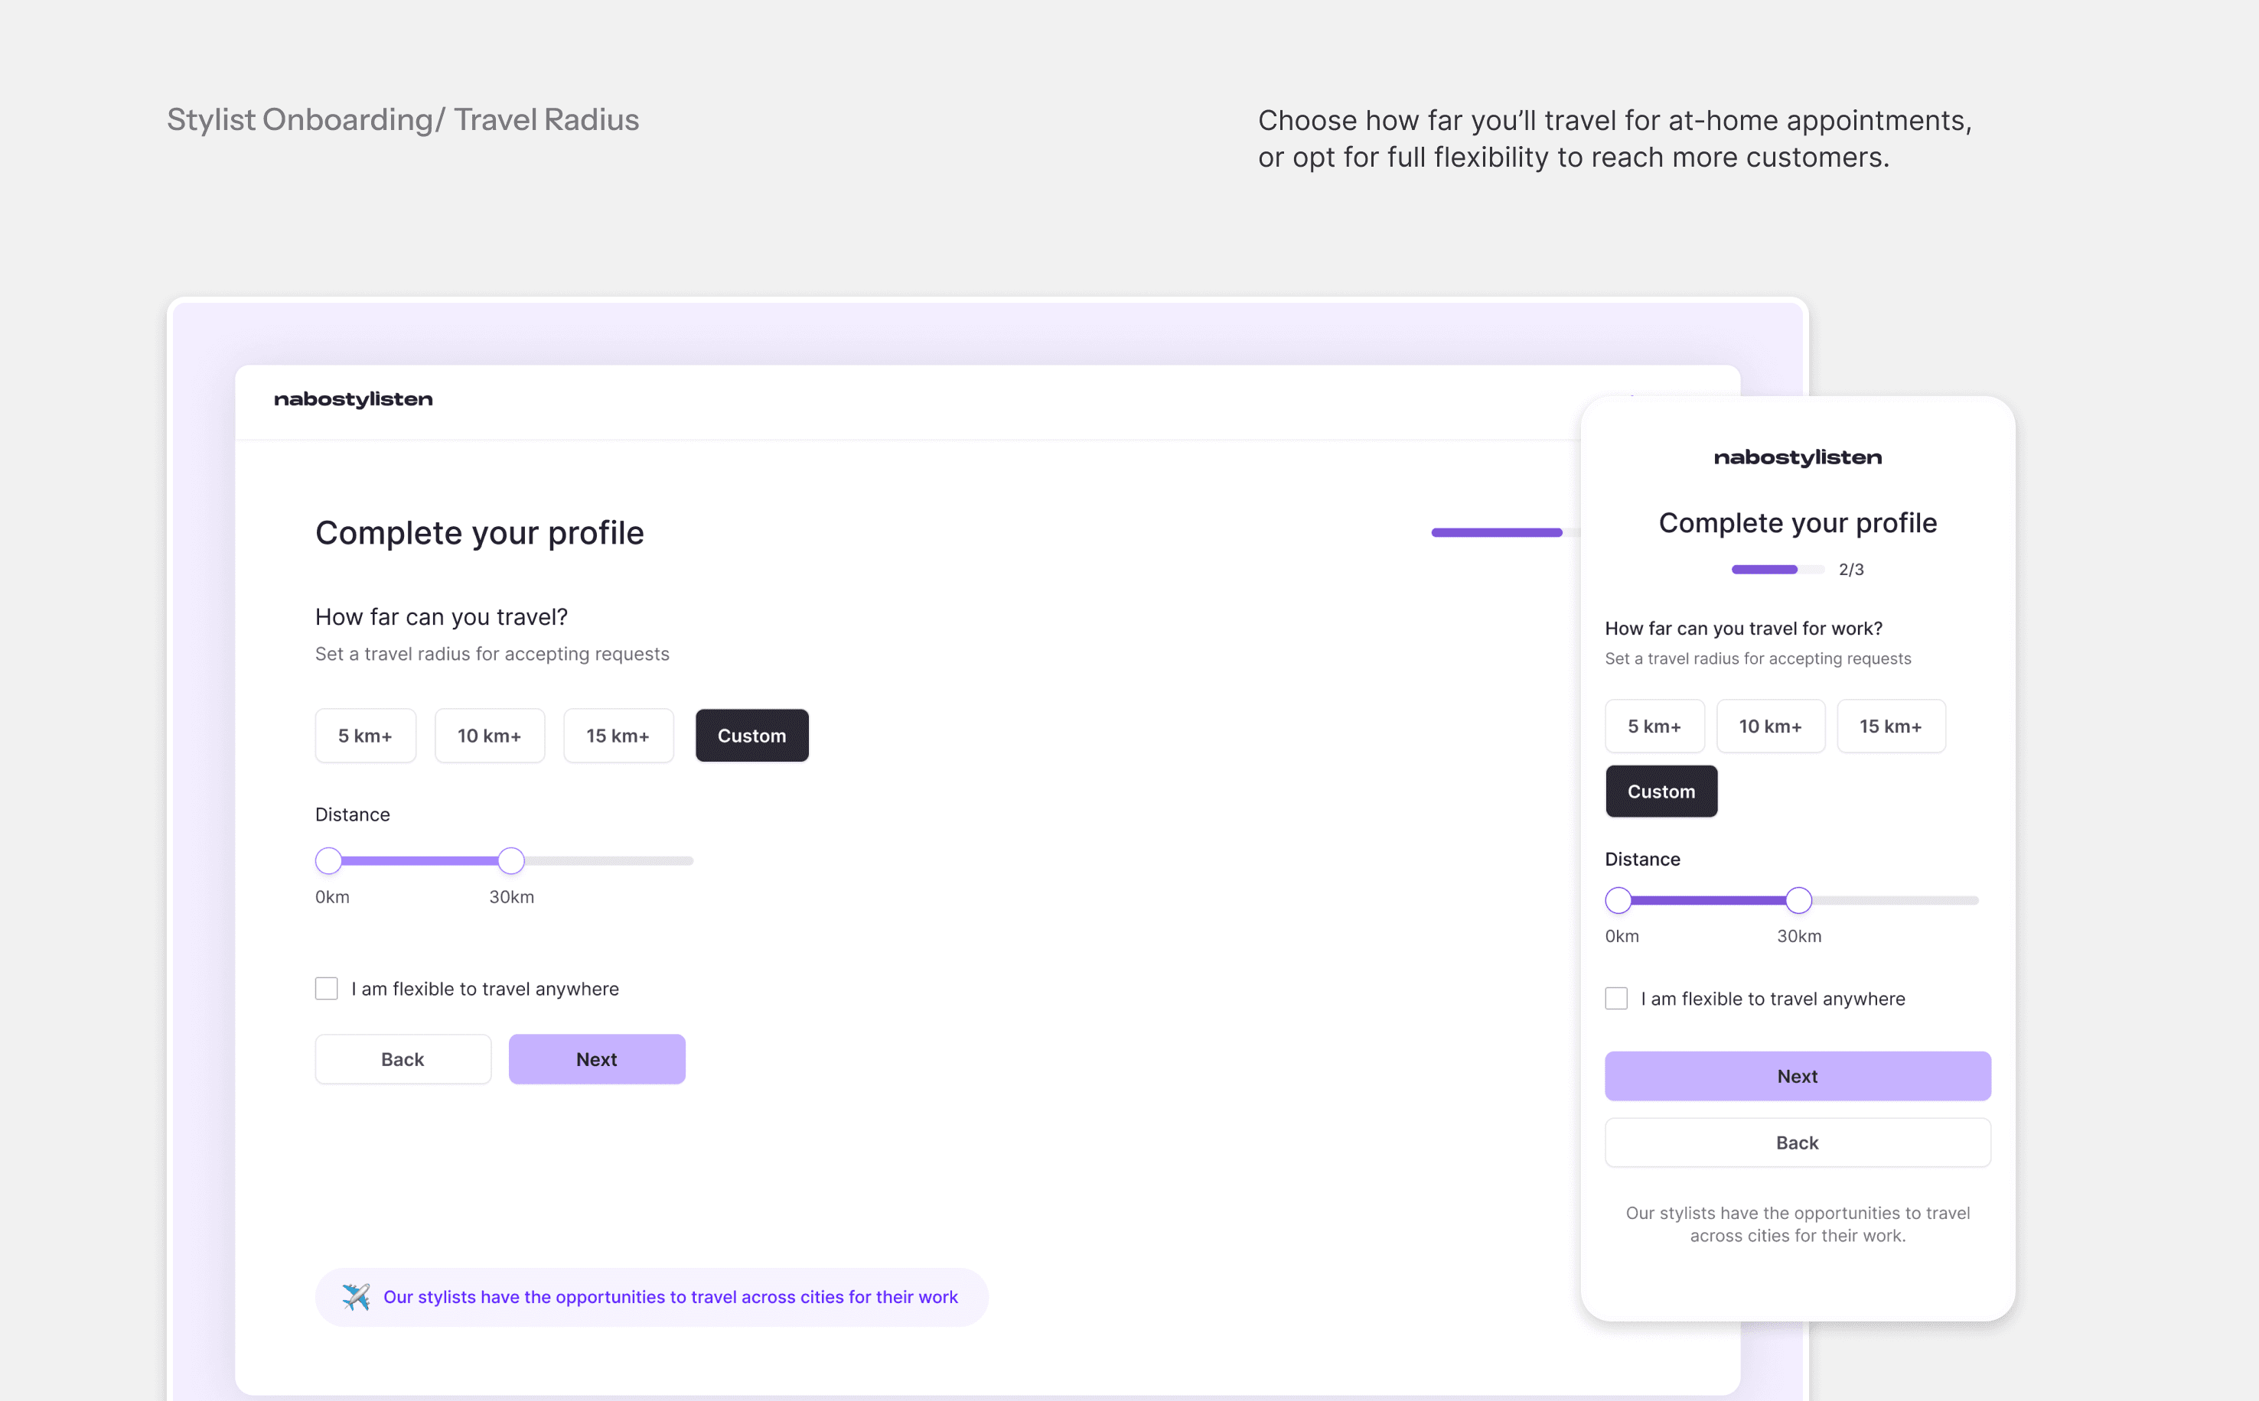Click the airplane icon in info banner
Viewport: 2259px width, 1401px height.
356,1296
